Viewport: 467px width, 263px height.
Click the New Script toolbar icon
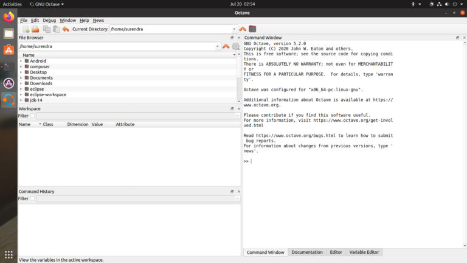click(x=26, y=29)
